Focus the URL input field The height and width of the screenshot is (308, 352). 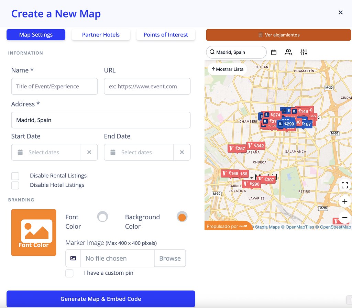point(147,86)
